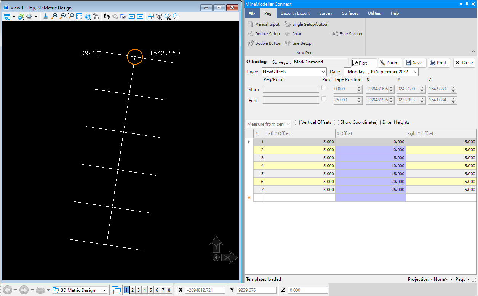Select the Walk footprints tool

107,17
